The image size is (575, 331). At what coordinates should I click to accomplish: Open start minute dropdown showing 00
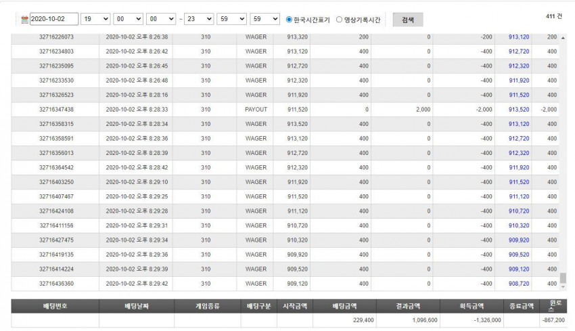128,19
